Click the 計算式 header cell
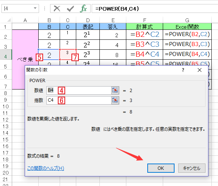The image size is (218, 186). [x=145, y=27]
